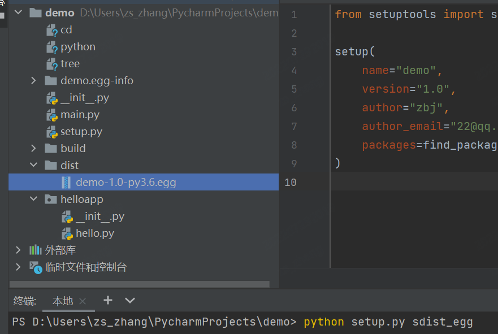The width and height of the screenshot is (498, 334).
Task: Open terminal options dropdown arrow
Action: 130,300
